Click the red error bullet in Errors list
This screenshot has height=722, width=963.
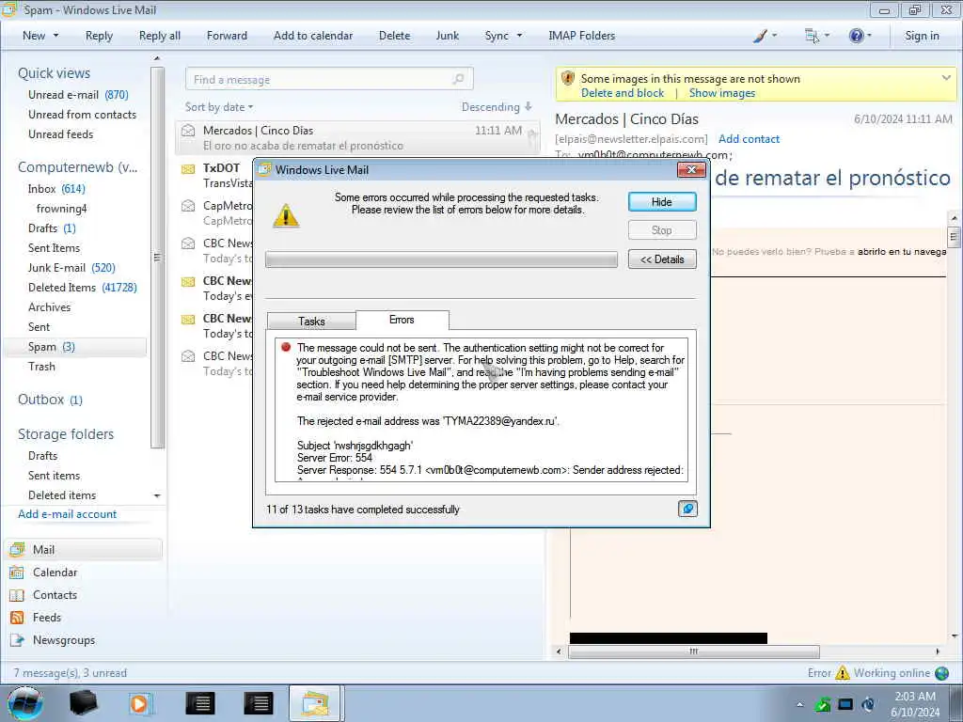(x=286, y=348)
